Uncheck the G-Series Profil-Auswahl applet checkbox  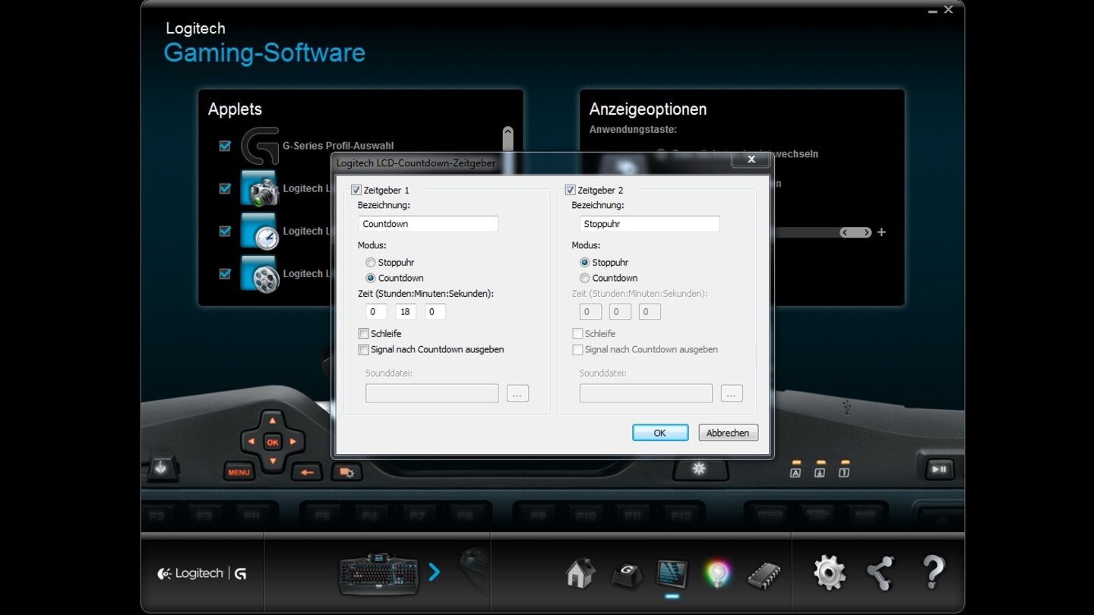[225, 146]
